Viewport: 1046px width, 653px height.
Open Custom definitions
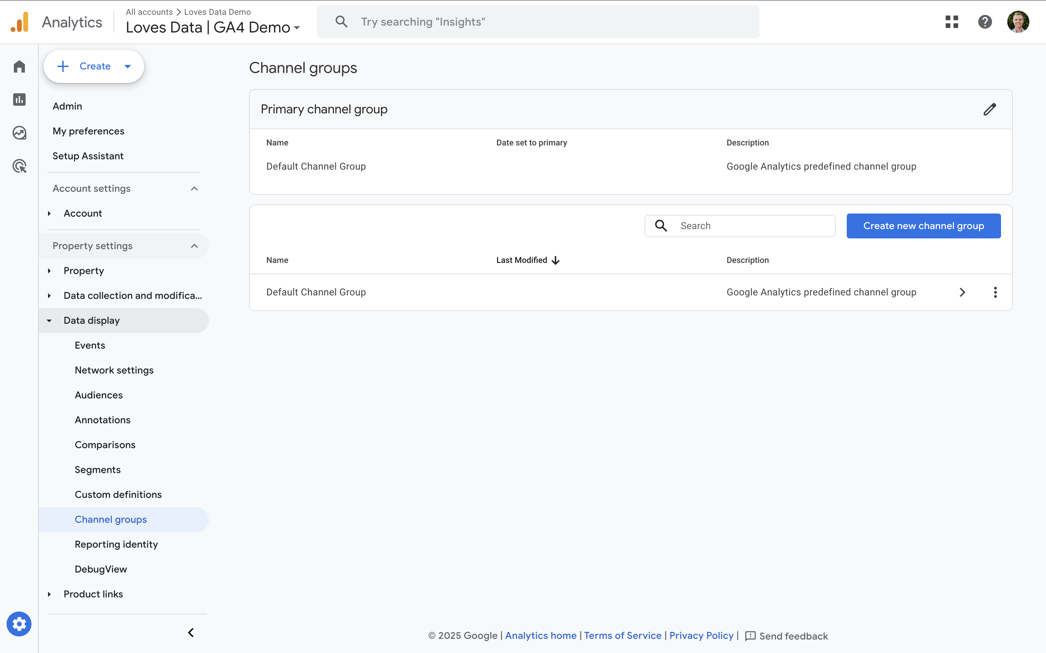point(118,494)
